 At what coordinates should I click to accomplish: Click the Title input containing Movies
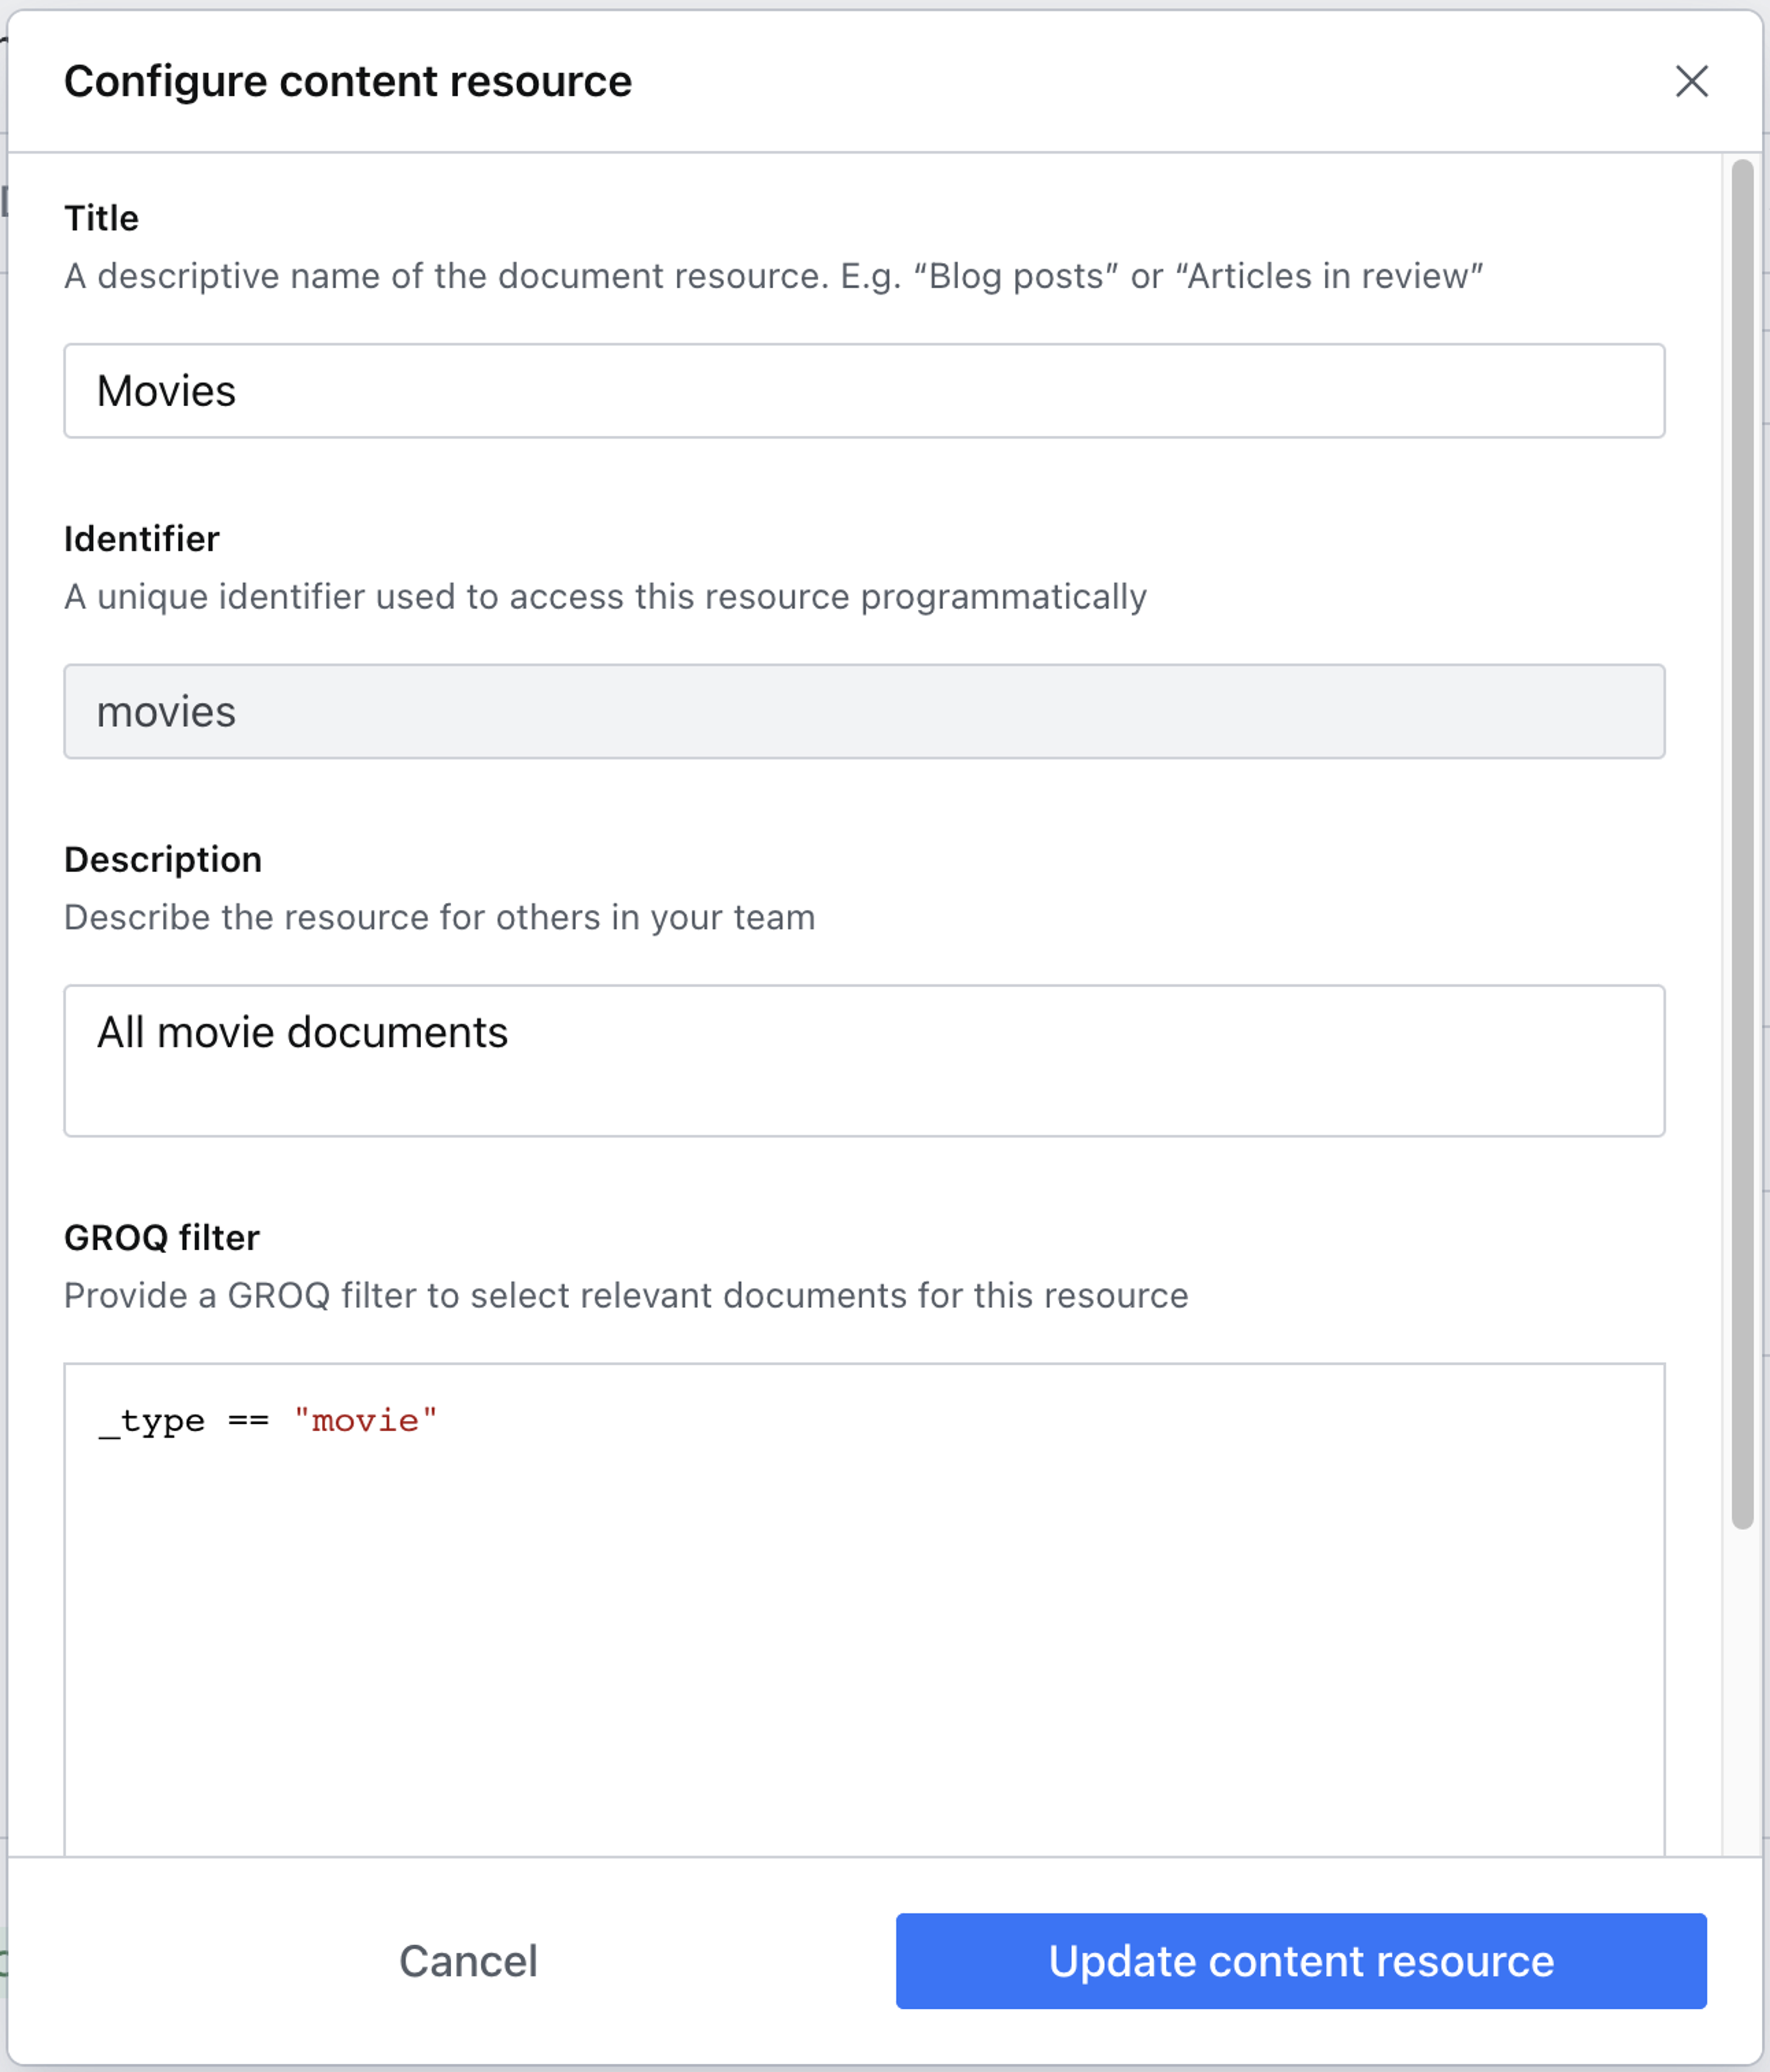click(864, 391)
